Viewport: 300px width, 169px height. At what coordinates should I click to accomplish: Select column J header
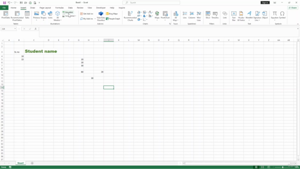click(x=109, y=40)
